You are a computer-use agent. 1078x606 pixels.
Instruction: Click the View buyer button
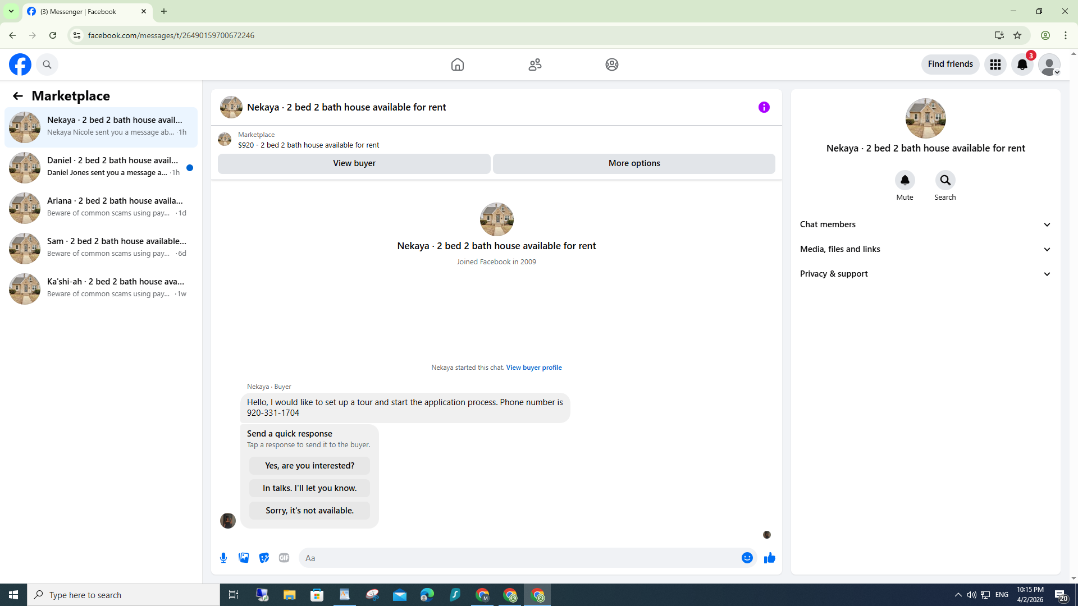pos(354,163)
